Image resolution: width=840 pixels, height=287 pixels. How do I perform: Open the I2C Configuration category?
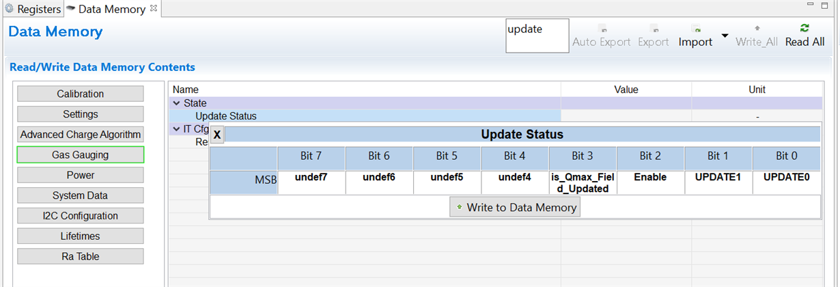[x=81, y=216]
